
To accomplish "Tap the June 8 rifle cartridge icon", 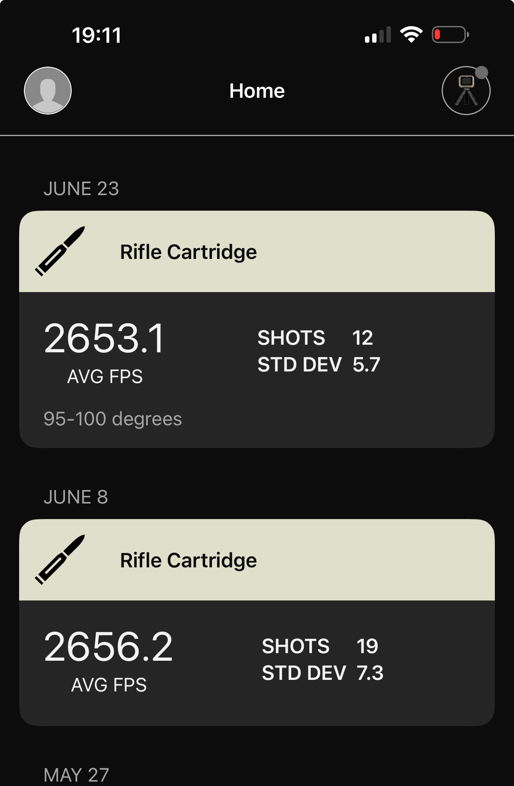I will 60,560.
